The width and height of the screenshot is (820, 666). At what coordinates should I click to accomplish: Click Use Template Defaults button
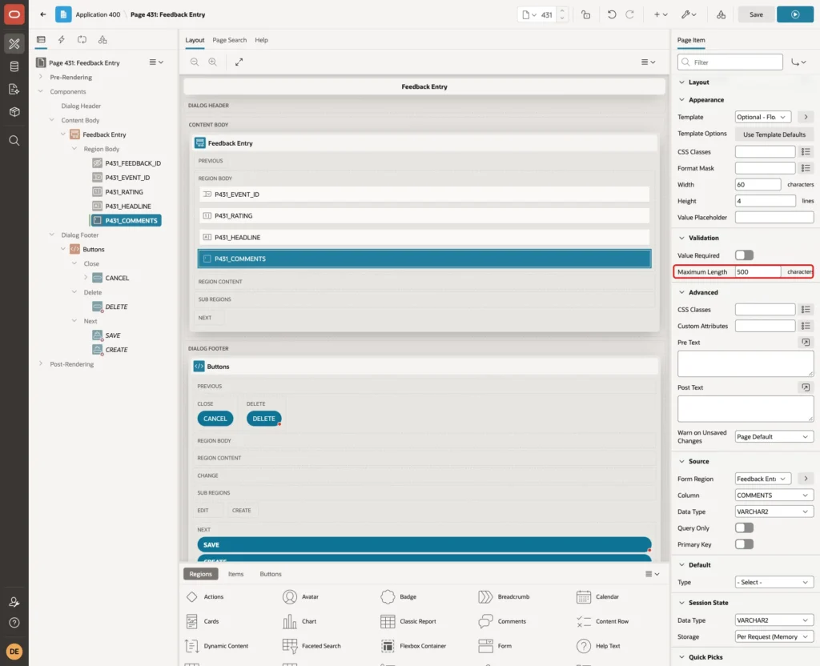tap(774, 134)
